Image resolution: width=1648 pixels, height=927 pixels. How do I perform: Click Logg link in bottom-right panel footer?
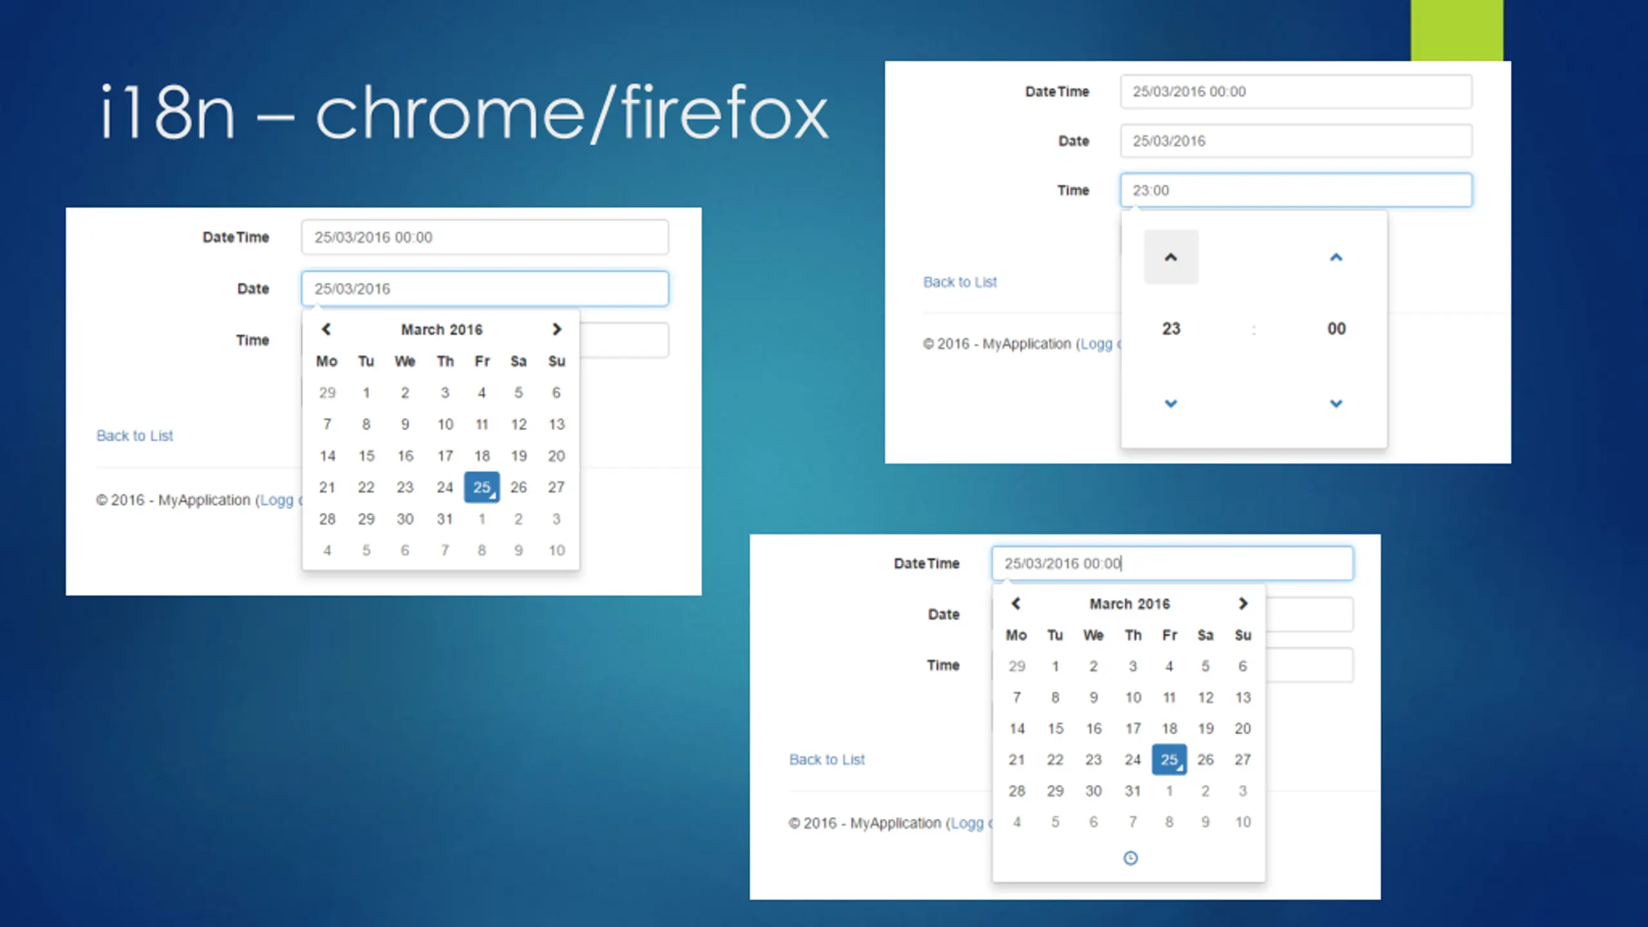967,823
